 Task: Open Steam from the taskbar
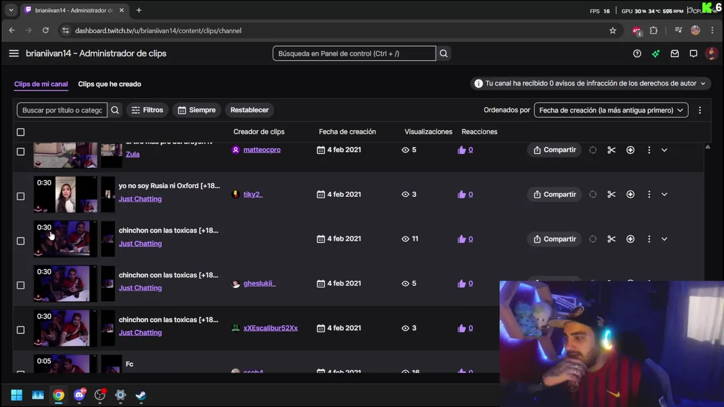click(x=141, y=395)
